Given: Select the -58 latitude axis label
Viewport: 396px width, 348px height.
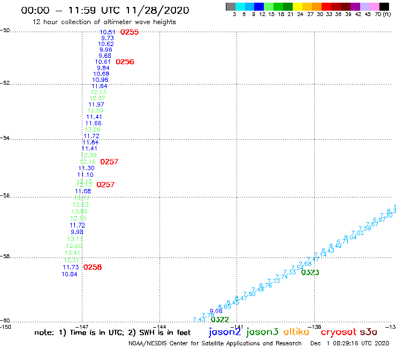Looking at the screenshot, I should [x=5, y=256].
